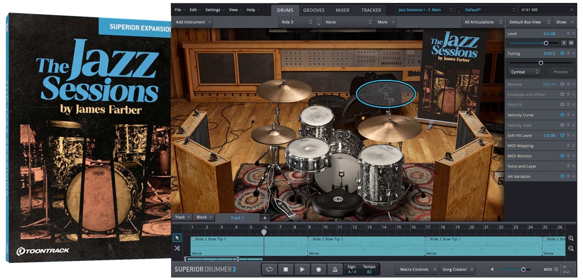Stop playback with the stop button
Screen dimensions: 583x280
tap(286, 269)
